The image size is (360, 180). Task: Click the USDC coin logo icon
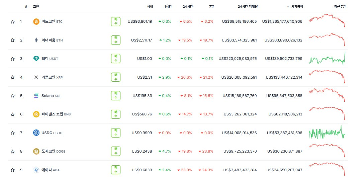click(x=36, y=133)
